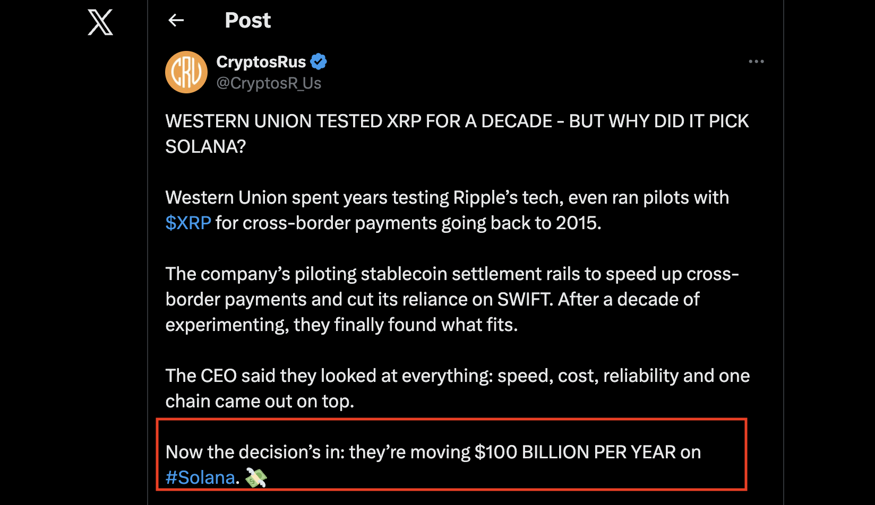Open the post's three-dot More menu

[756, 62]
